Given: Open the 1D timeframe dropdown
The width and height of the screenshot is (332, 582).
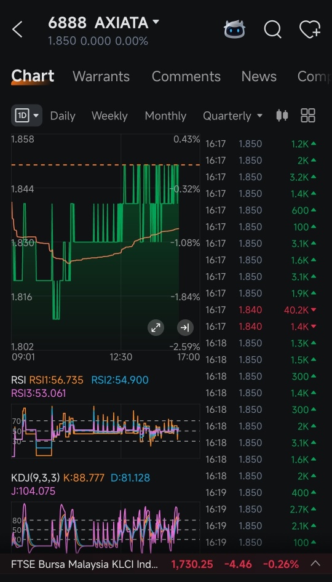Looking at the screenshot, I should click(x=26, y=116).
